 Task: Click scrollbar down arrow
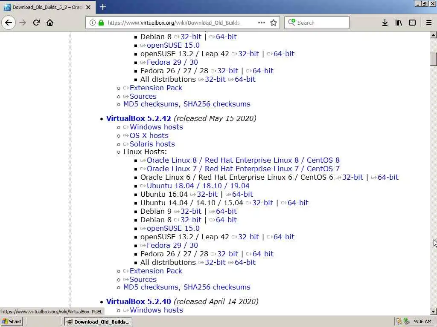434,311
